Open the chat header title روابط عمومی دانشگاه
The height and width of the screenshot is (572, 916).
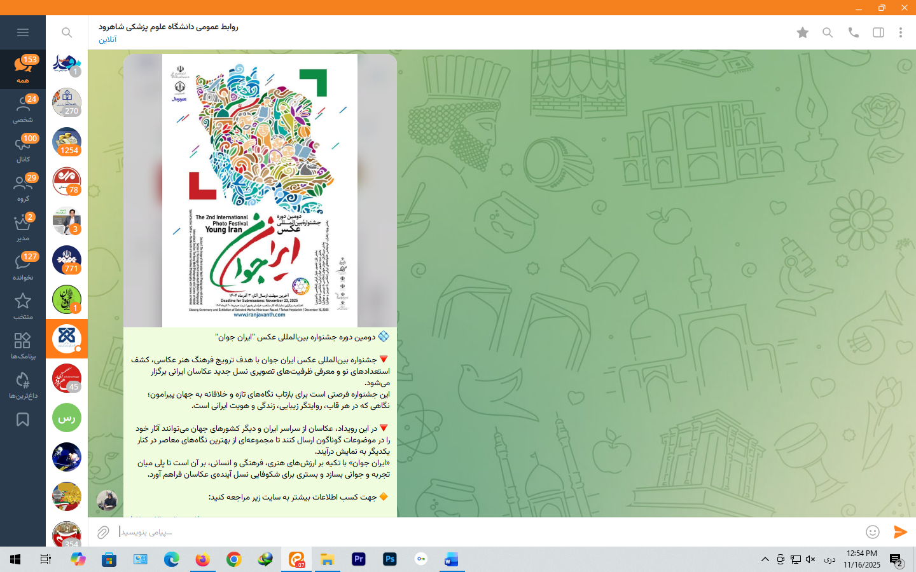169,27
